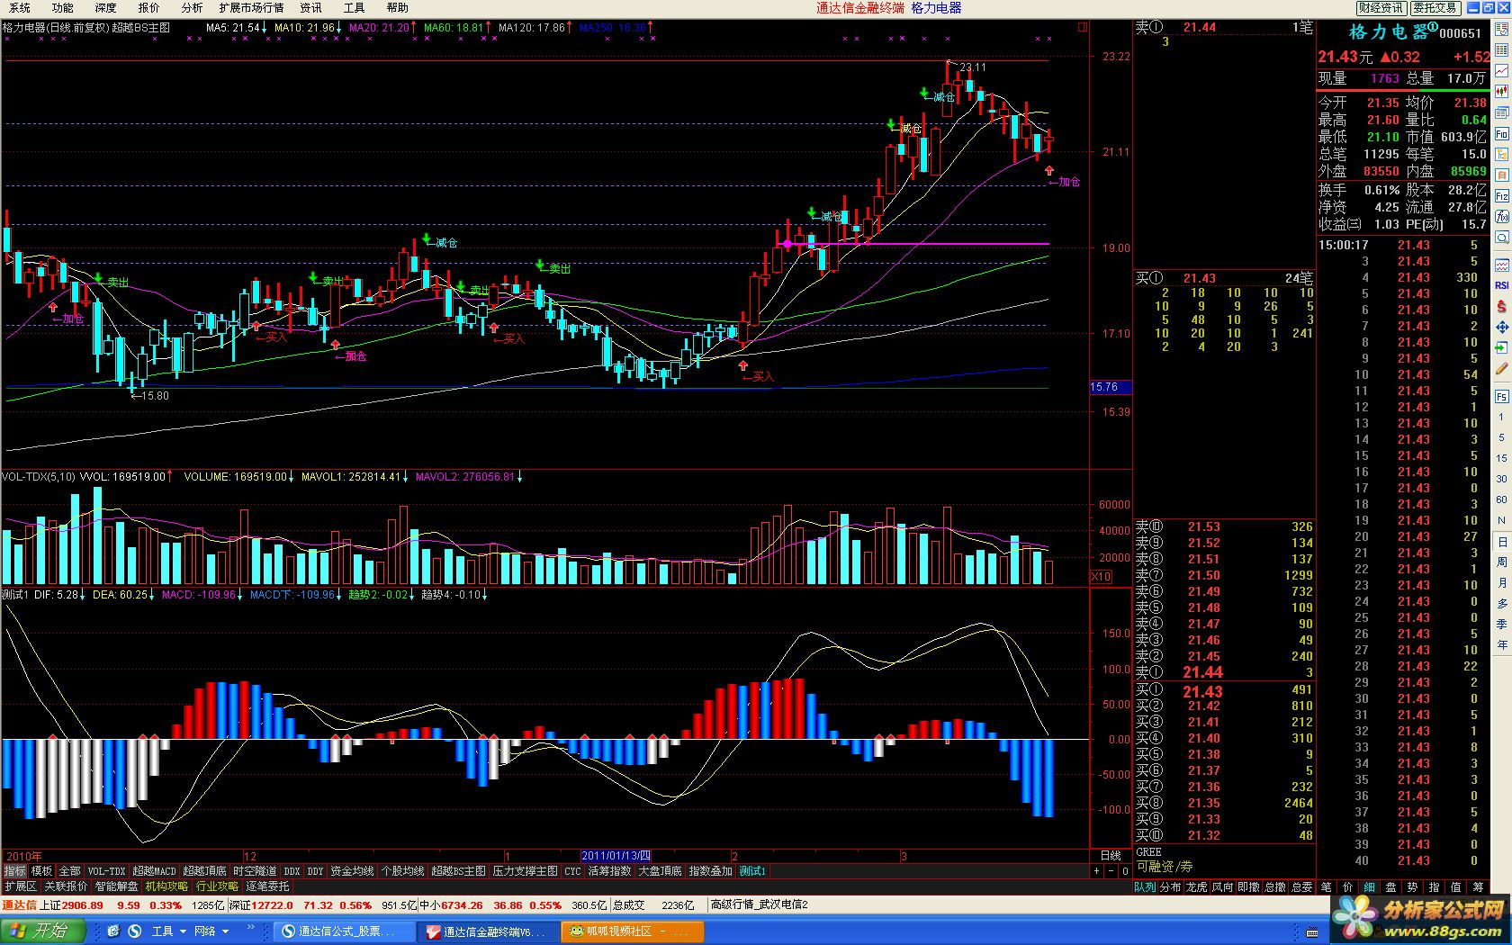This screenshot has height=945, width=1512.
Task: Click the red dollar-sign sidebar icon
Action: (1501, 306)
